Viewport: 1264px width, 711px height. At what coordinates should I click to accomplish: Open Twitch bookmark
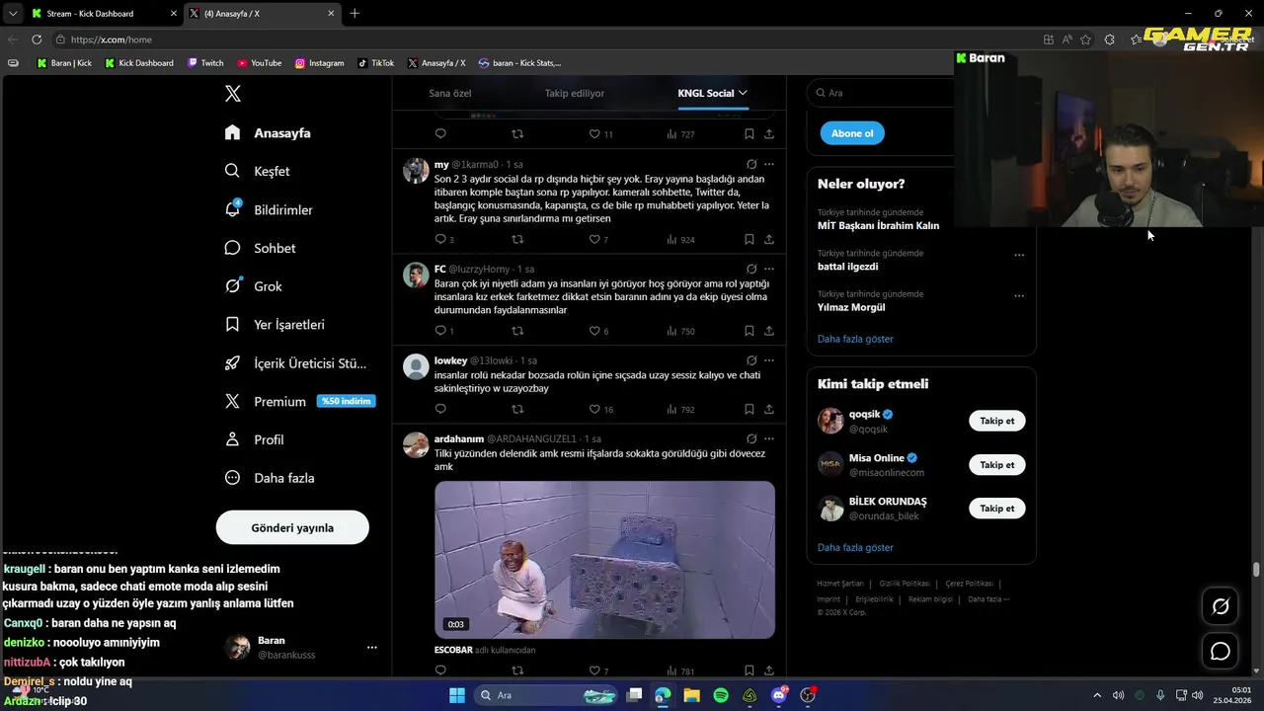205,63
